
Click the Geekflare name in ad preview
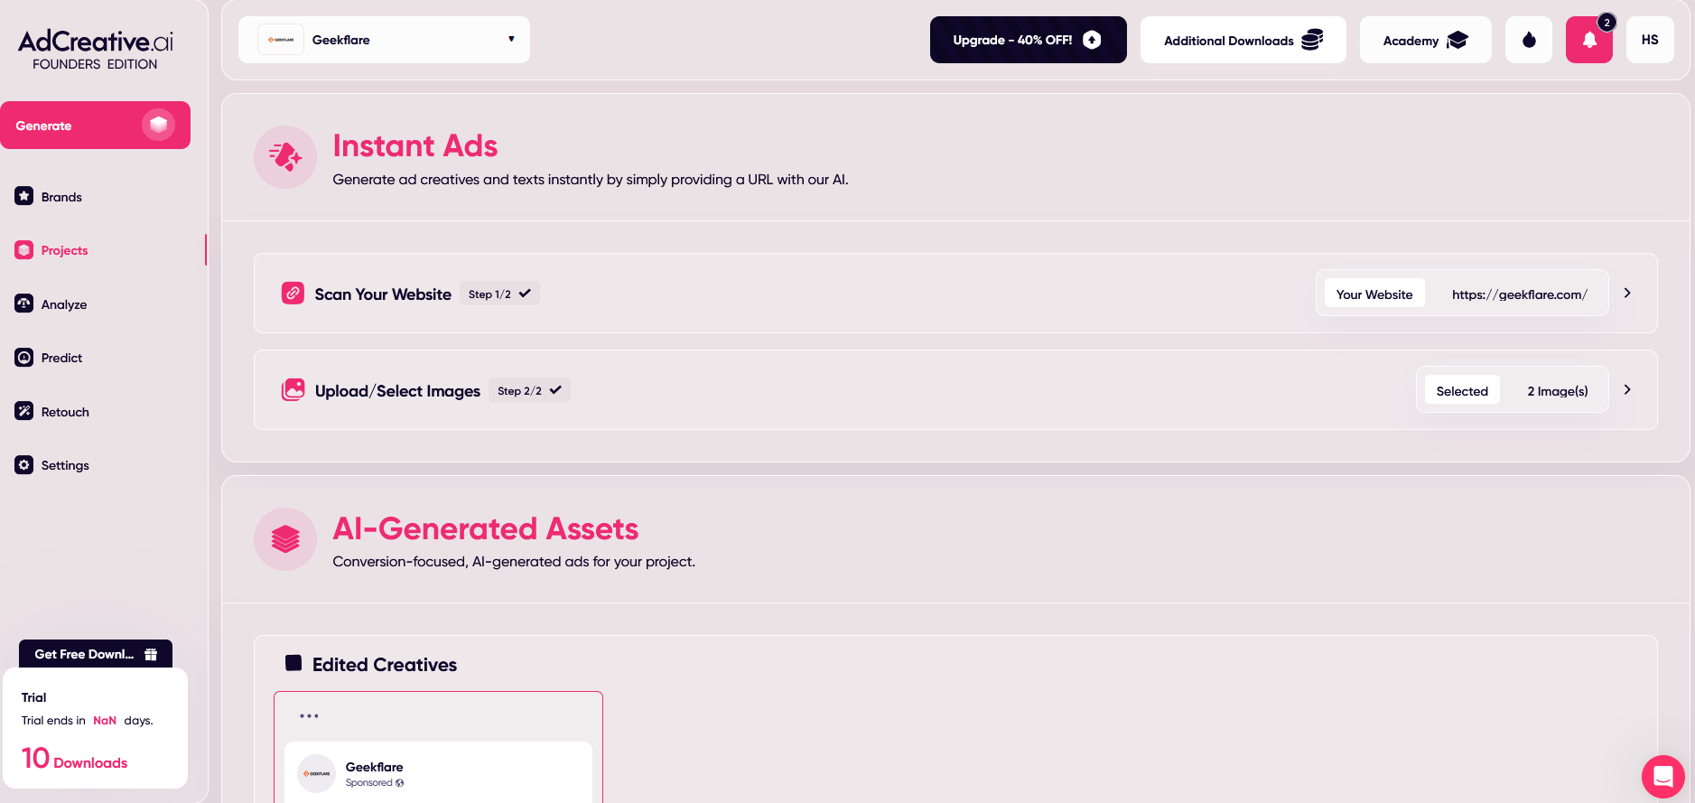tap(374, 767)
